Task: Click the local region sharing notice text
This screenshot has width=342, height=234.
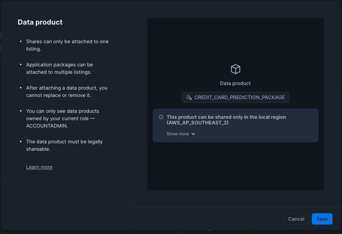Action: click(x=226, y=117)
